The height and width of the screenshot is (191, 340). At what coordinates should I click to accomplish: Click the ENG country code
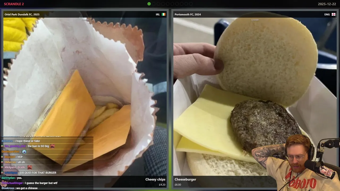point(327,14)
